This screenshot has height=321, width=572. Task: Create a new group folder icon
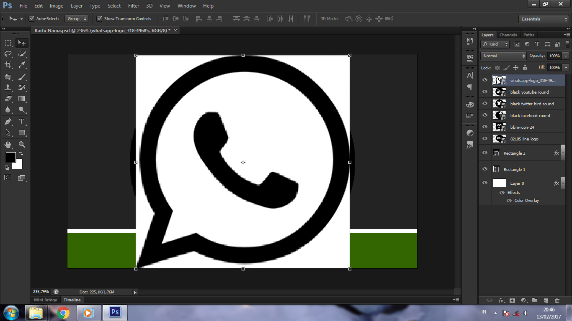534,300
